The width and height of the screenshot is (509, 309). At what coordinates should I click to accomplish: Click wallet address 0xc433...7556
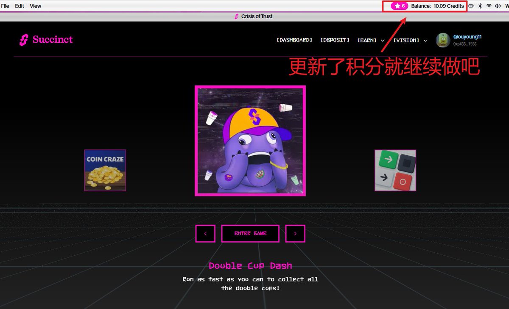tap(465, 44)
